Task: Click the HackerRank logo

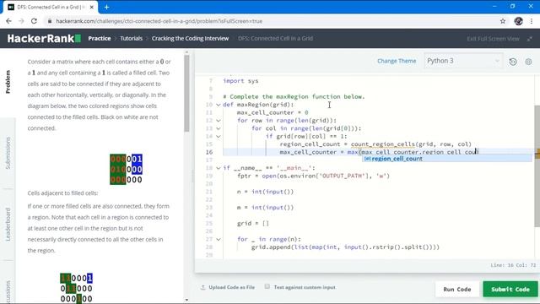Action: pyautogui.click(x=44, y=38)
